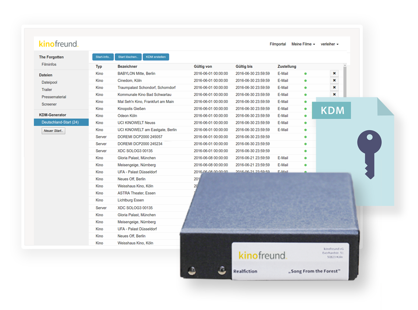Viewport: 418px width, 310px height.
Task: Click the Zustellung column header
Action: coord(287,67)
